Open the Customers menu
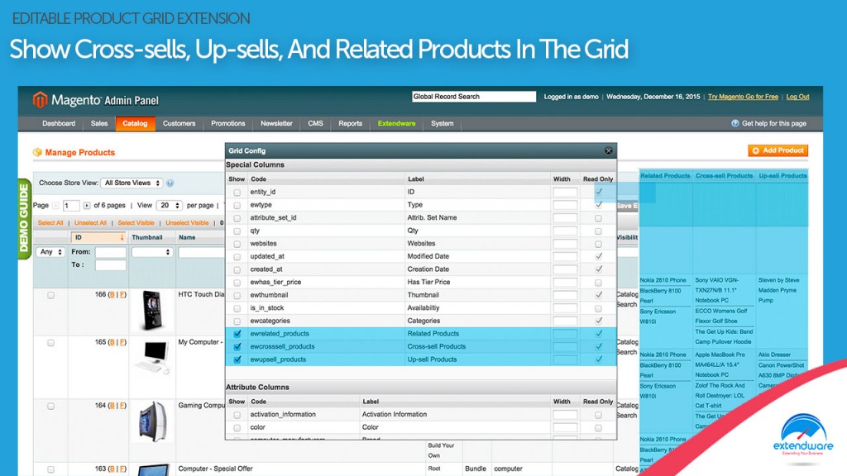Screen dimensions: 847x476 pos(179,124)
